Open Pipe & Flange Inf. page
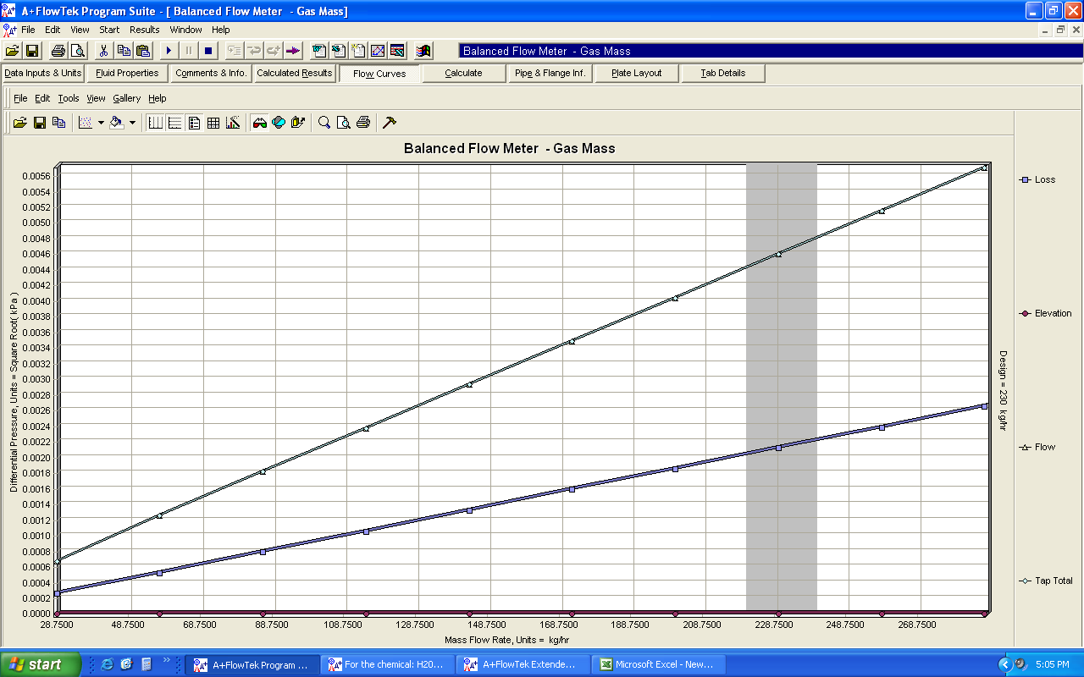Viewport: 1084px width, 677px height. coord(550,73)
